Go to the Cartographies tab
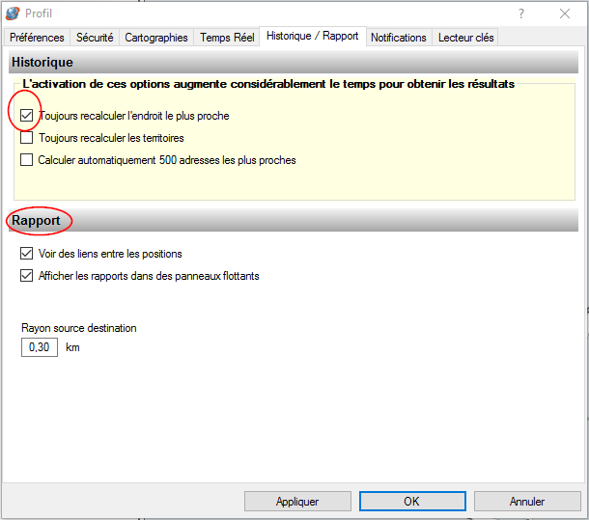Screen dimensions: 589x520 (156, 38)
